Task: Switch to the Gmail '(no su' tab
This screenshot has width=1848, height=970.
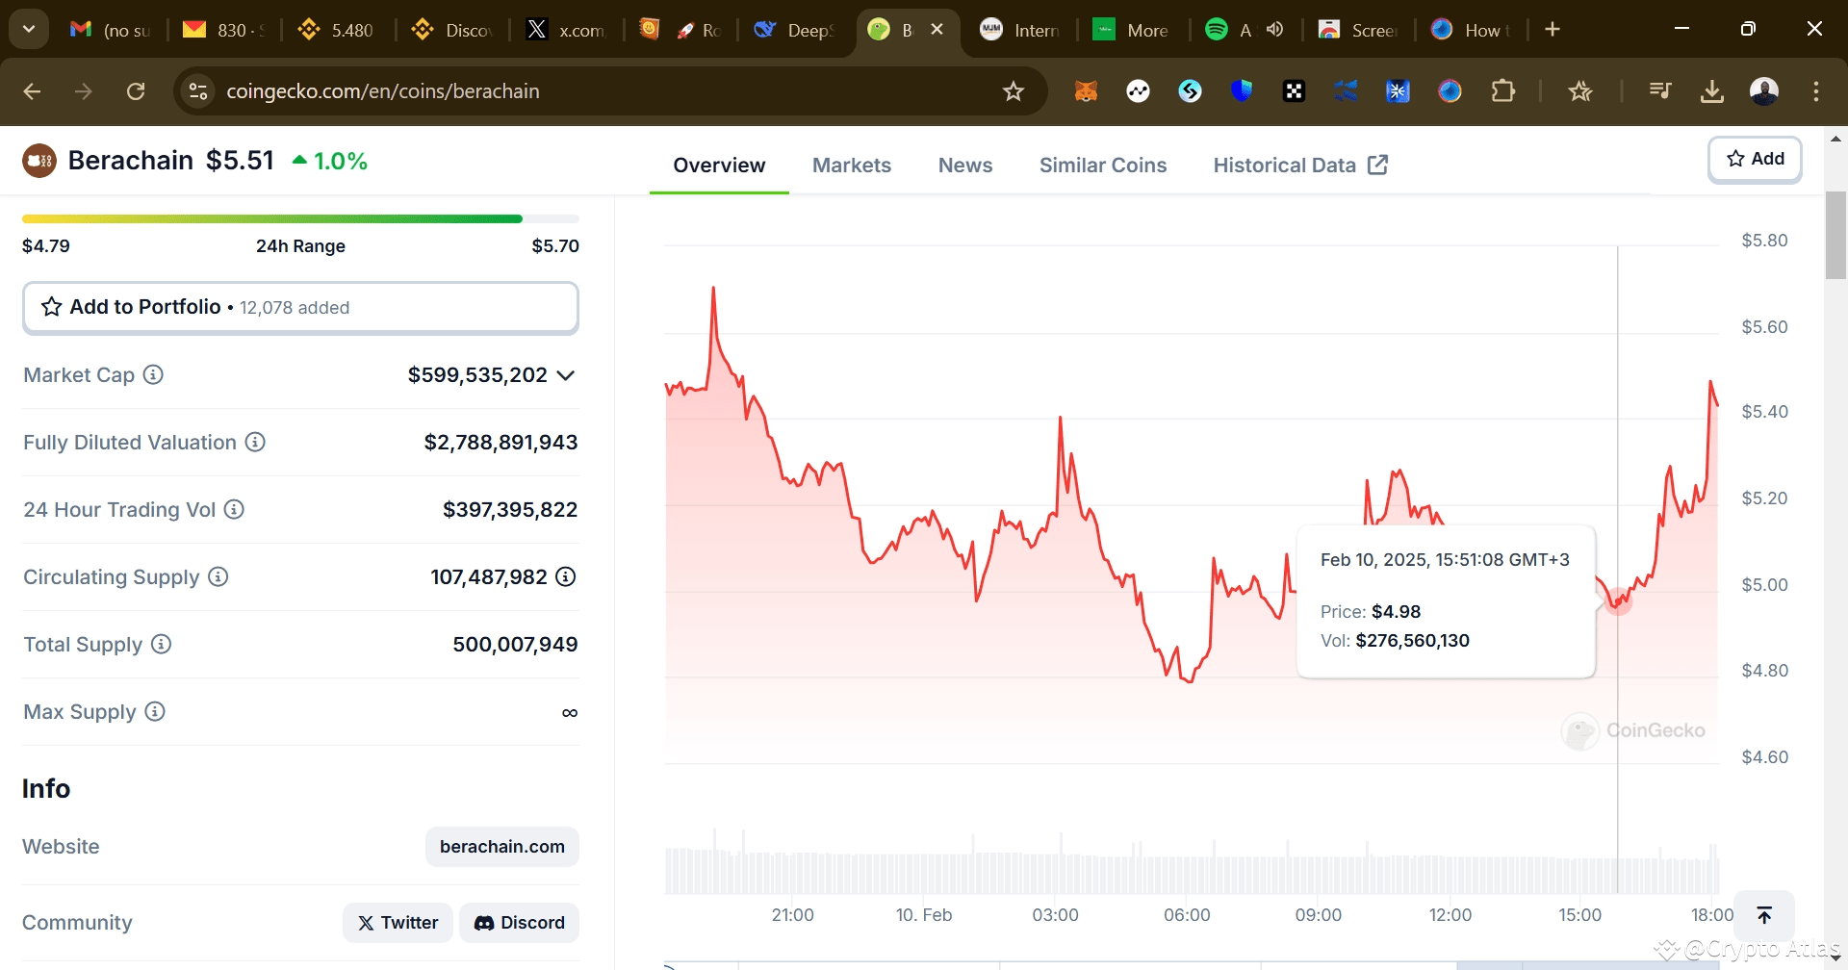Action: point(112,30)
